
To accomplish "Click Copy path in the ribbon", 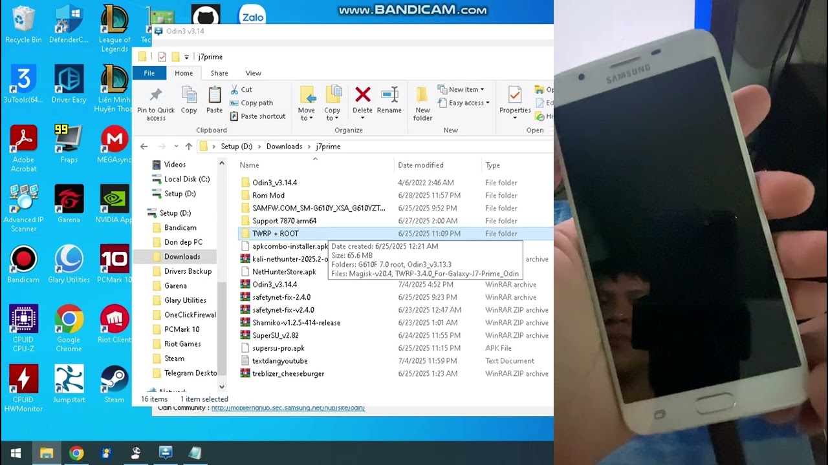I will point(251,103).
